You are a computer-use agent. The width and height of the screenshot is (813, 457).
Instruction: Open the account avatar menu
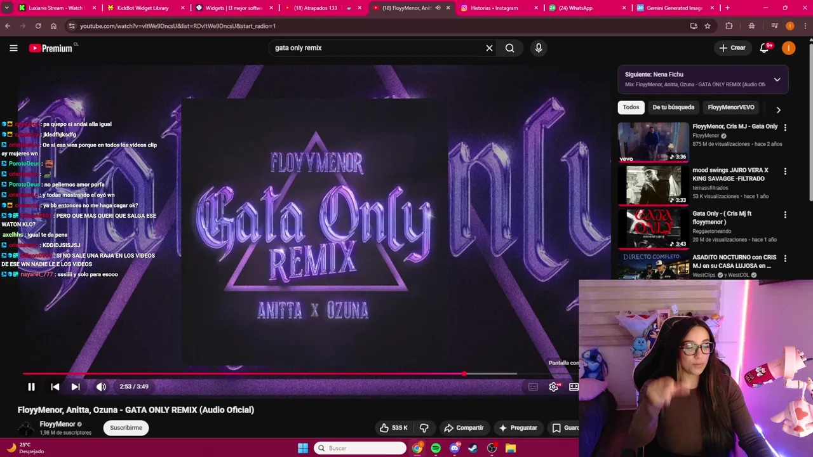[789, 48]
